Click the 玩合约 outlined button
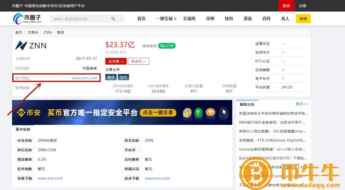The image size is (345, 190). click(138, 61)
